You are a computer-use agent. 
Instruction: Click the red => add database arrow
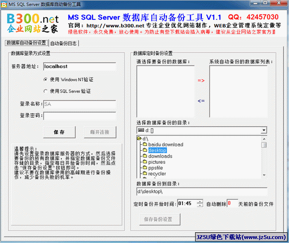(201, 81)
